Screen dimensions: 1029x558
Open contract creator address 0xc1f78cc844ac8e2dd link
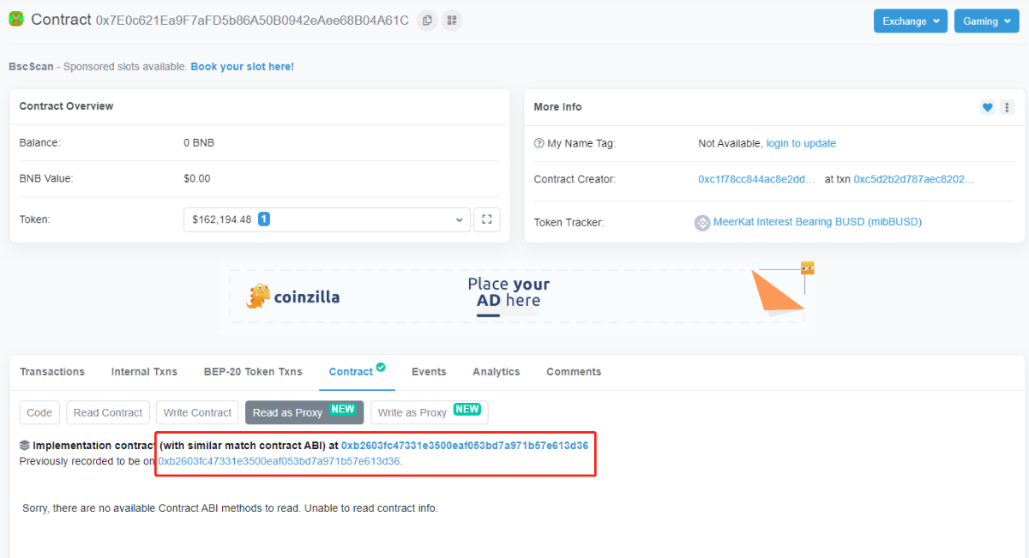click(x=757, y=179)
